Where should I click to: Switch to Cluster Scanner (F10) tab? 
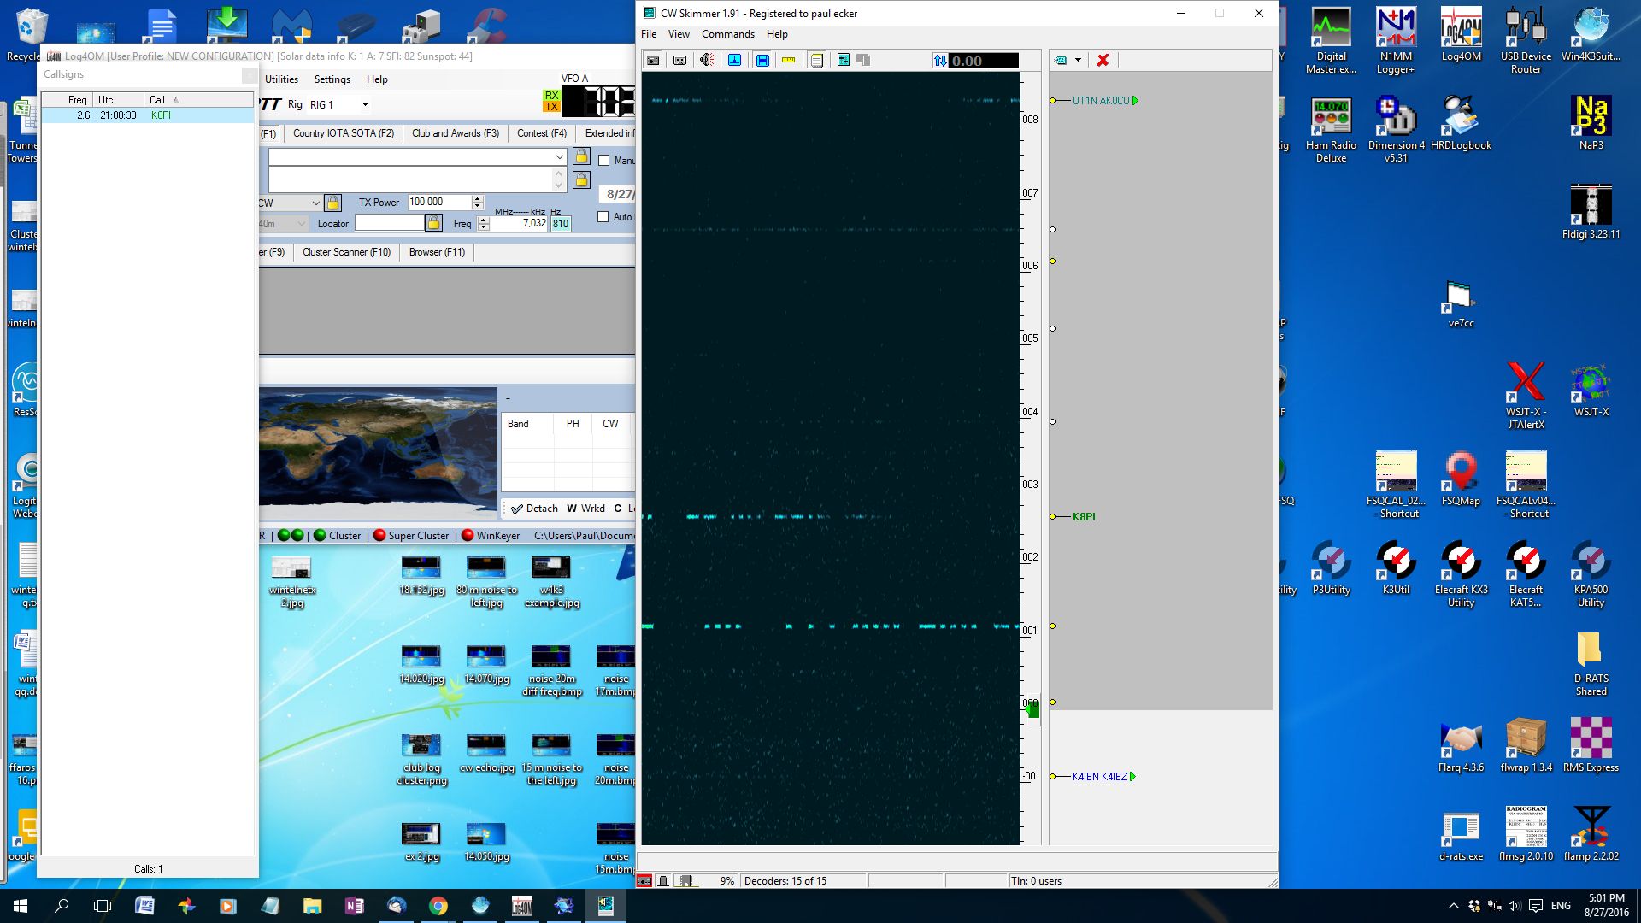tap(346, 252)
